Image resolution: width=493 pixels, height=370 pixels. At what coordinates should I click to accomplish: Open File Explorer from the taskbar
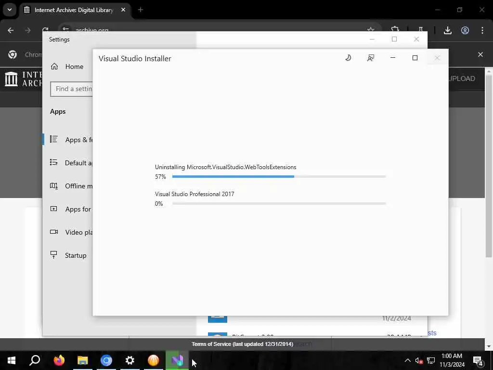[83, 360]
